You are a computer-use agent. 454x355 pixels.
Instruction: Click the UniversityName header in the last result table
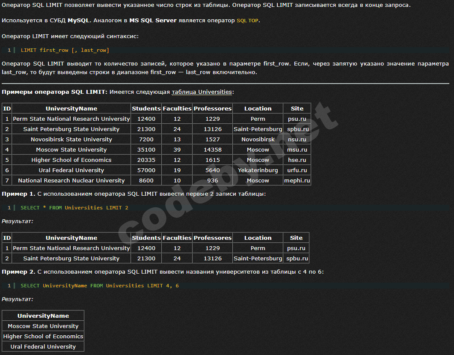click(x=43, y=316)
